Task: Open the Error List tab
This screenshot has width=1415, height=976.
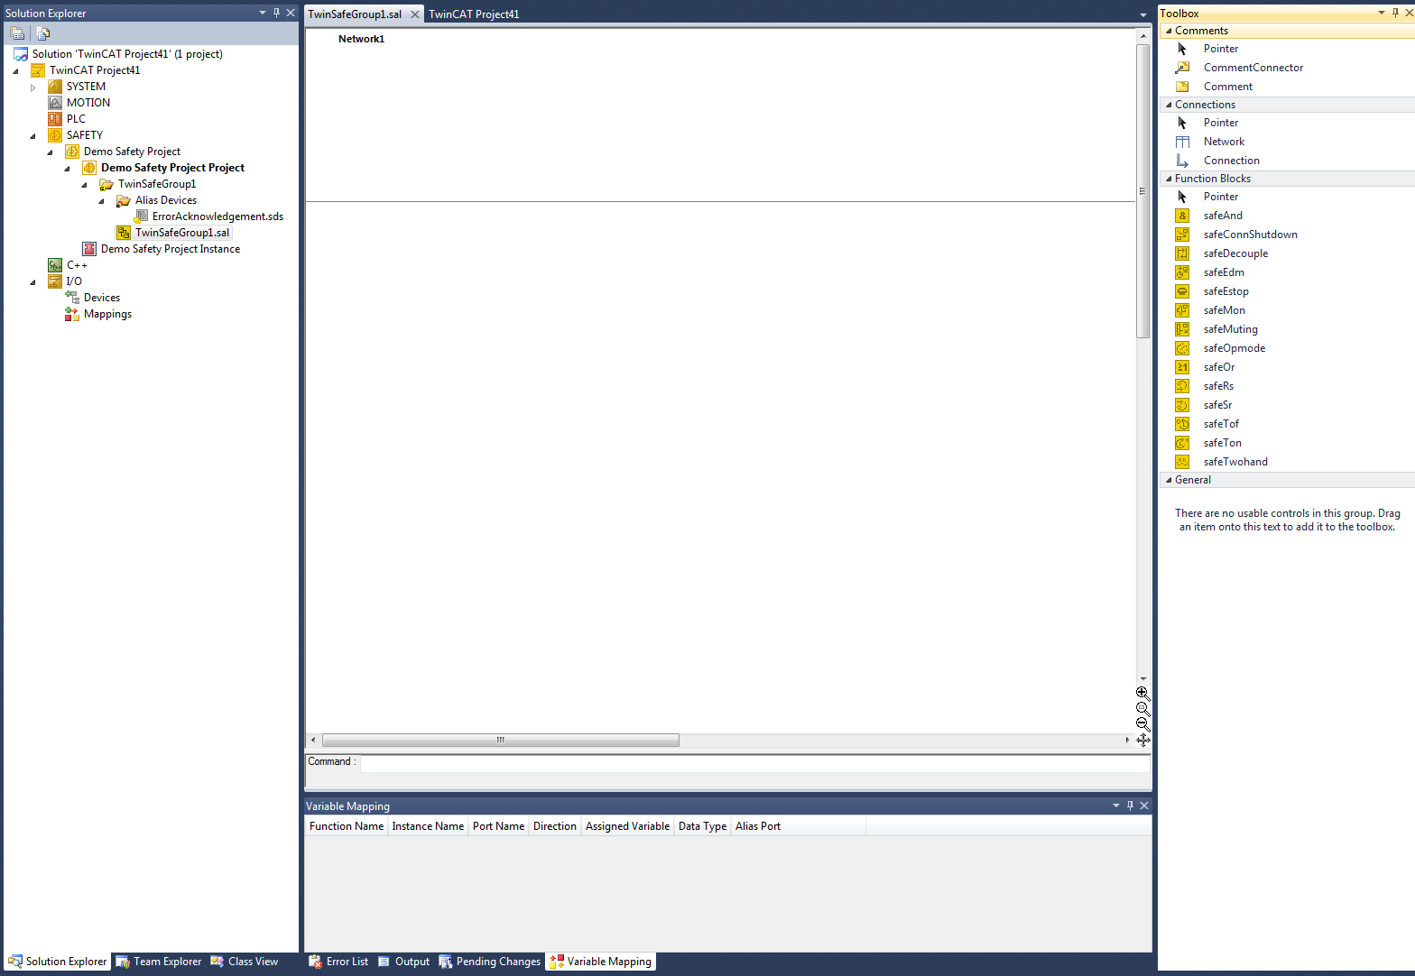Action: 338,962
